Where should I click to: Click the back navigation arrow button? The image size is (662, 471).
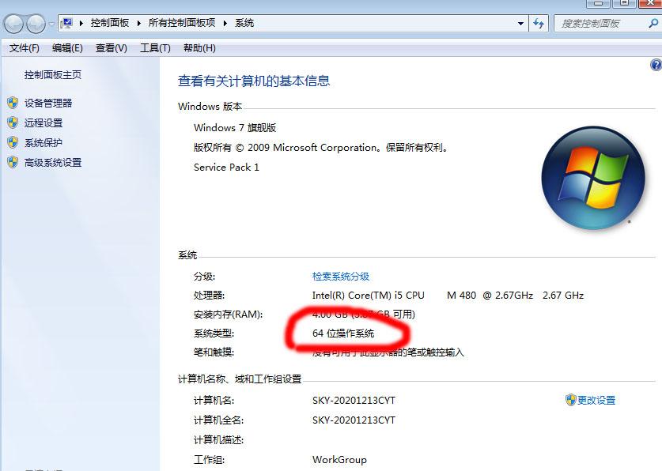coord(13,23)
